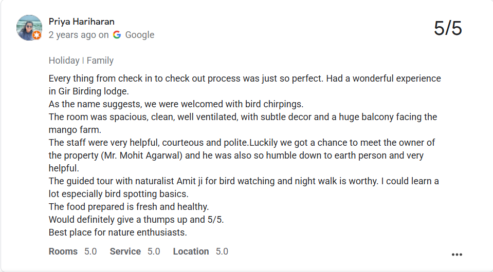The height and width of the screenshot is (272, 493).
Task: Click the local guide star badge
Action: (37, 35)
